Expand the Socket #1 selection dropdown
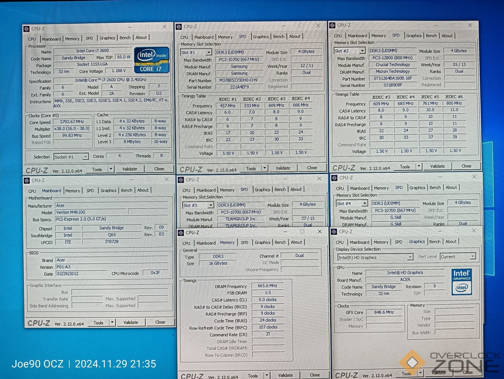Image resolution: width=504 pixels, height=379 pixels. [x=85, y=157]
